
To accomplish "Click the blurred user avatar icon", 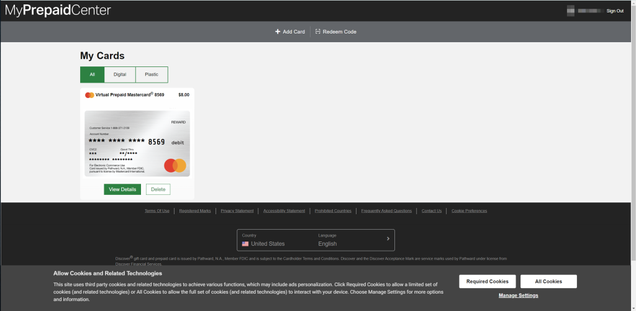I will tap(571, 11).
